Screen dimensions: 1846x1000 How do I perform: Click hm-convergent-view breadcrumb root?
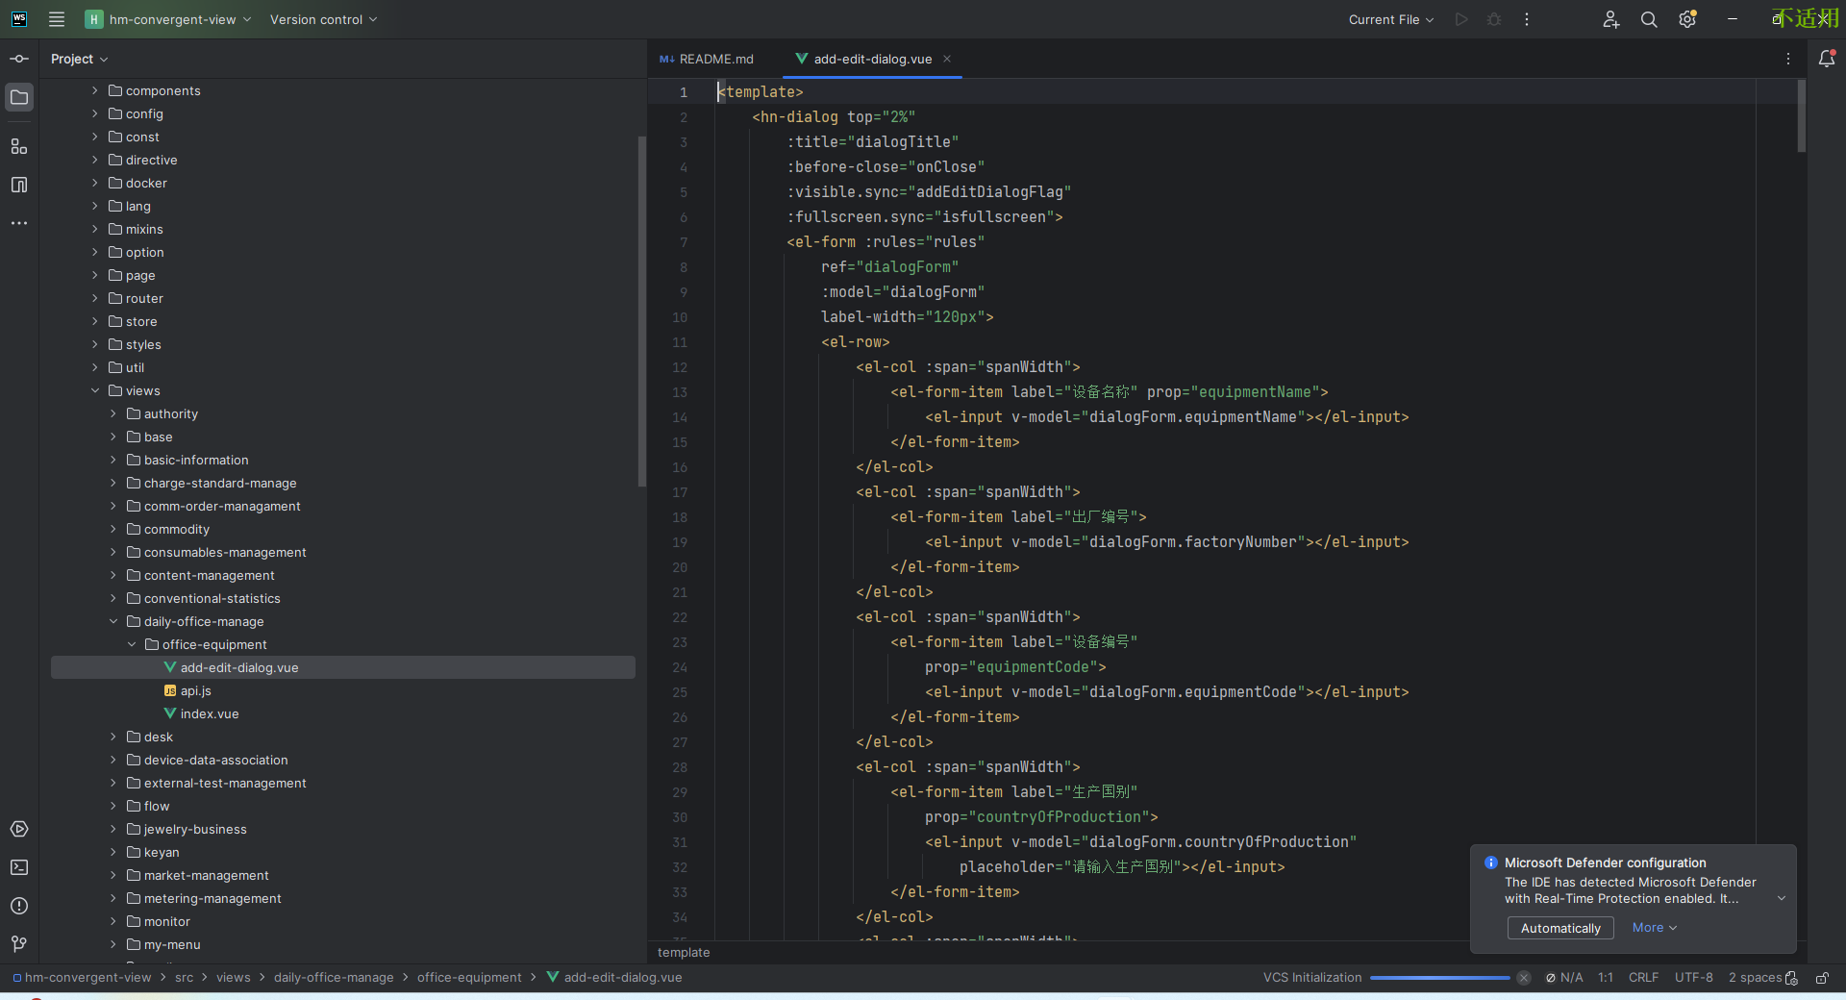(82, 978)
